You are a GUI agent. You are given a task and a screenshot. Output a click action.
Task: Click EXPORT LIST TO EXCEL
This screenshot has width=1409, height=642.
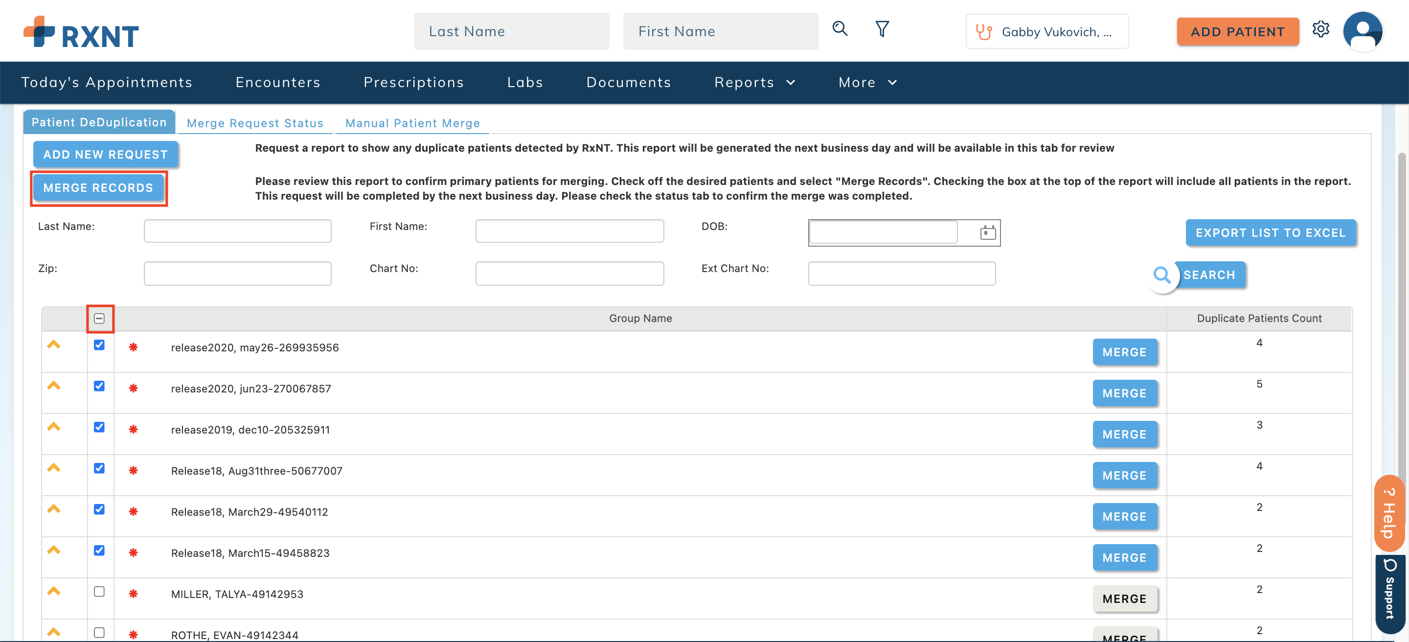[x=1271, y=233]
